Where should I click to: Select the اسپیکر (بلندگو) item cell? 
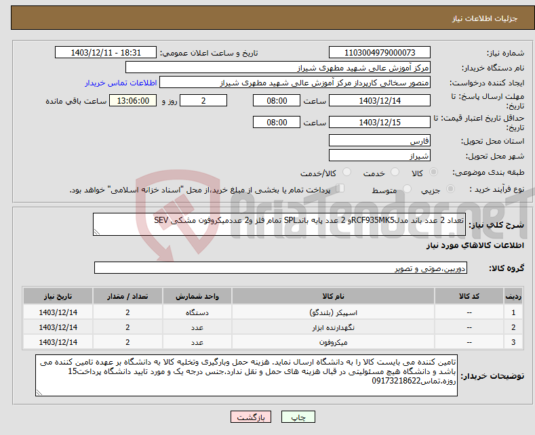click(333, 312)
